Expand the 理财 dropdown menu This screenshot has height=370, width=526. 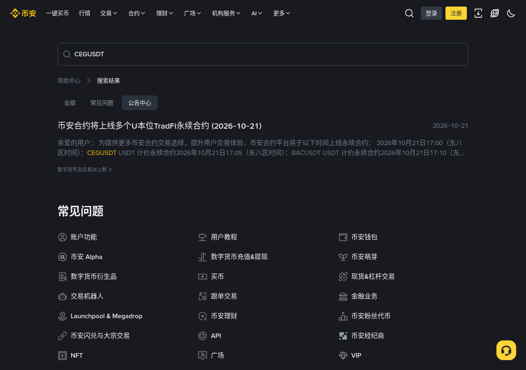[x=165, y=13]
